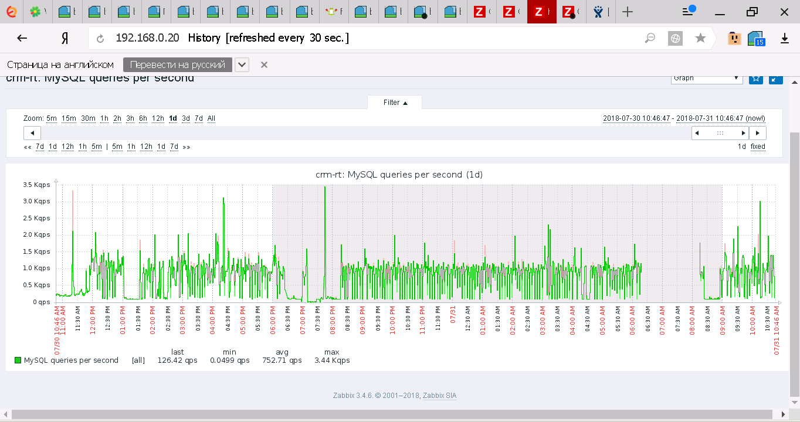Click the right handle arrow of the timeline slider
Screen dimensions: 800x422
[744, 133]
